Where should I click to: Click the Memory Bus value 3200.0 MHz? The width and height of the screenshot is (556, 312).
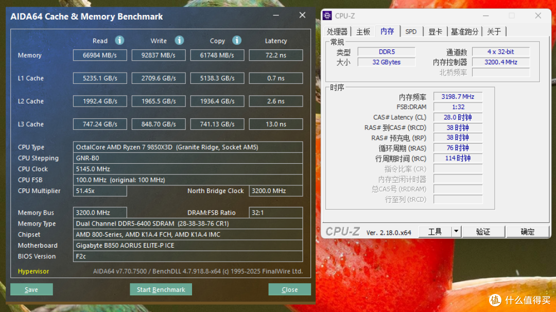[x=100, y=213]
